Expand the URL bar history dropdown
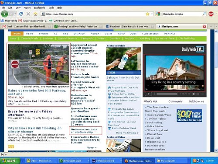The width and height of the screenshot is (218, 164). pyautogui.click(x=152, y=14)
